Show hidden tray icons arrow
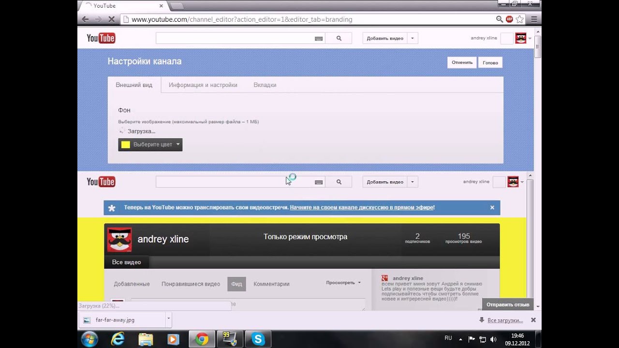This screenshot has width=619, height=348. point(460,339)
